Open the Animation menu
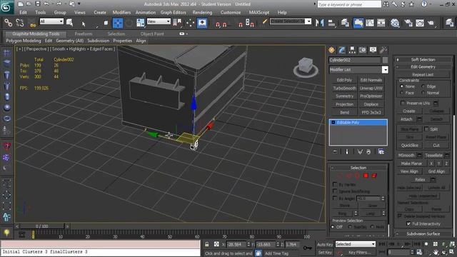Screen dimensions: 457x257 tap(146, 13)
